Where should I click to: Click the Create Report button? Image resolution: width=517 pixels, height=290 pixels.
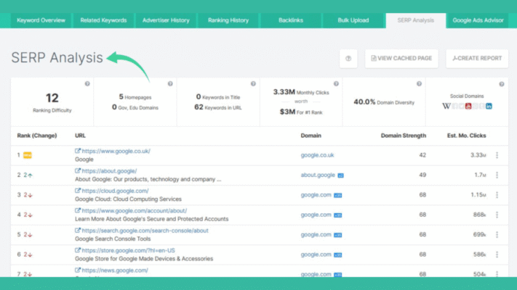(477, 58)
